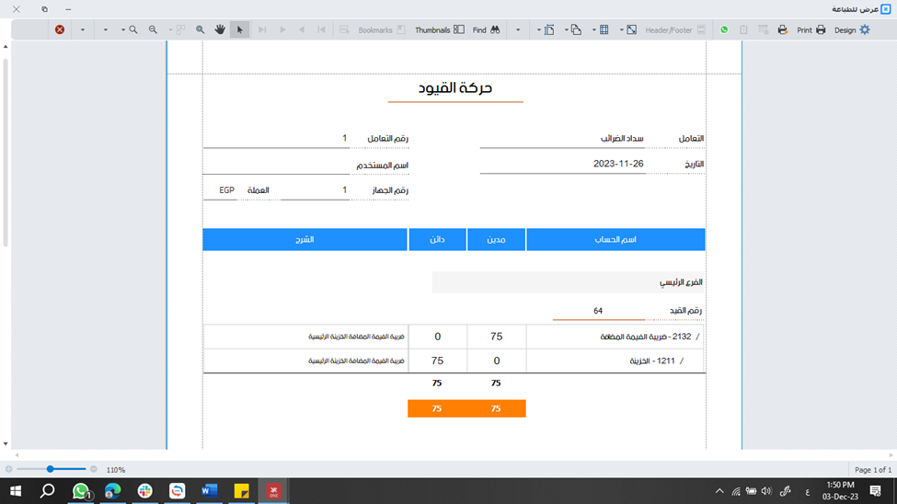Open Windows Start menu

point(16,491)
